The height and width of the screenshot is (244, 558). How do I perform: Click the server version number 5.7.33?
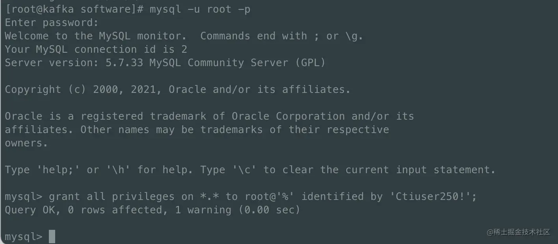[124, 63]
